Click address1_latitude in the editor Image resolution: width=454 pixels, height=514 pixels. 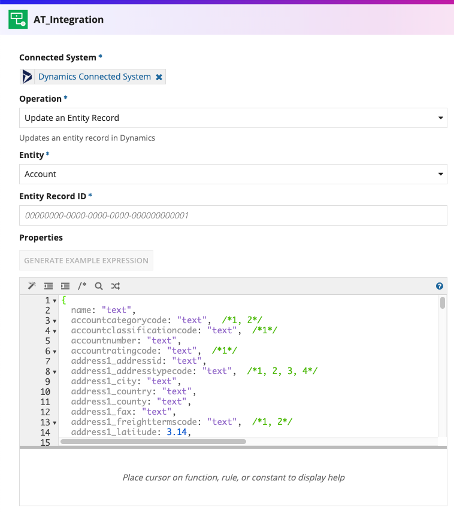[114, 432]
